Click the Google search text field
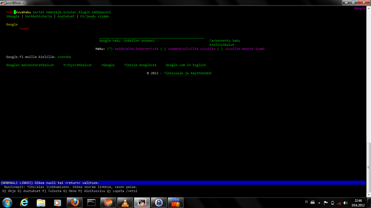Screen dimensions: 371x208 152,37
